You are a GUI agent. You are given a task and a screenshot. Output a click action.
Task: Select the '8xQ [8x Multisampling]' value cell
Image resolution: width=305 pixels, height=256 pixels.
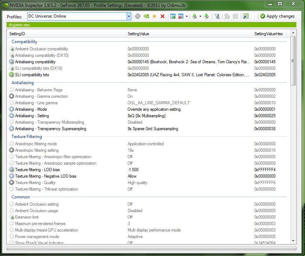146,116
